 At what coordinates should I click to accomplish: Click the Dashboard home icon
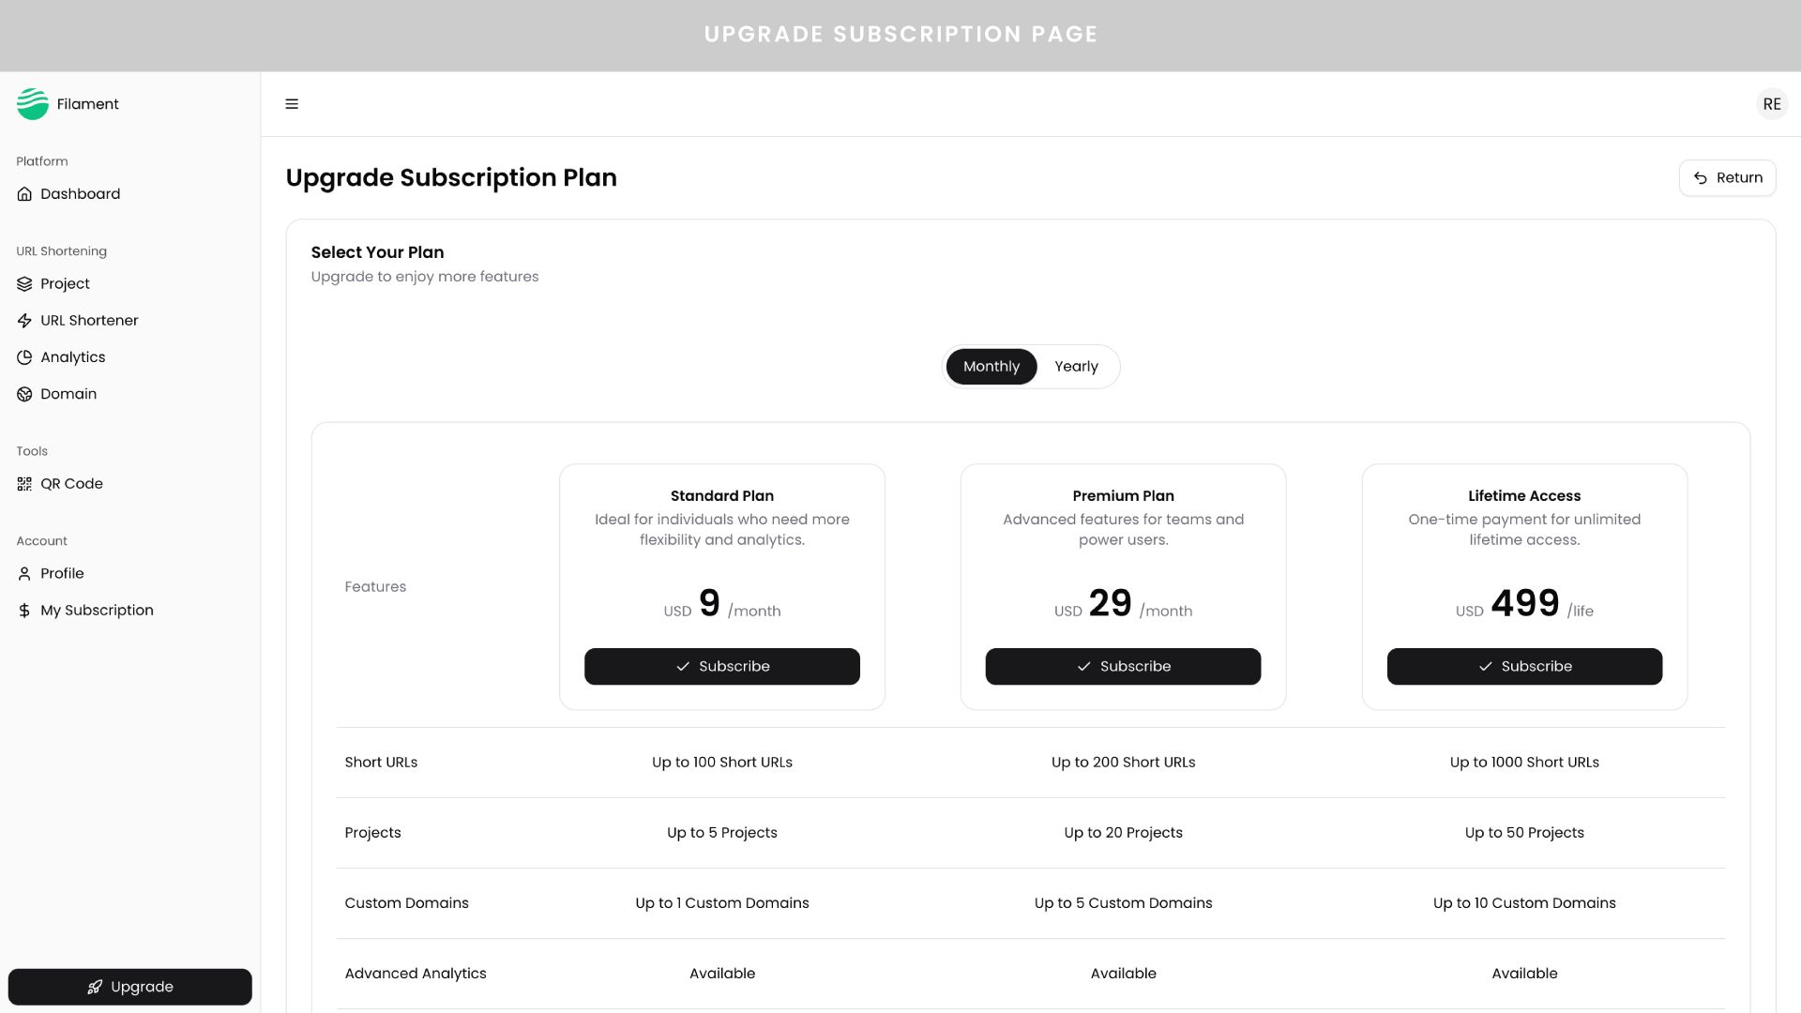click(x=24, y=194)
